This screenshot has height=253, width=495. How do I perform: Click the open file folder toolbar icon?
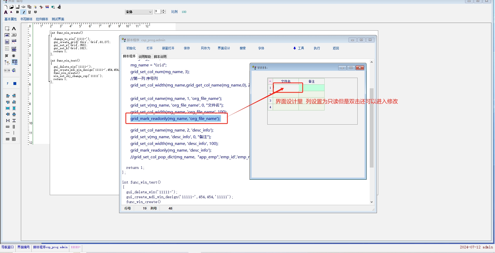(x=11, y=7)
